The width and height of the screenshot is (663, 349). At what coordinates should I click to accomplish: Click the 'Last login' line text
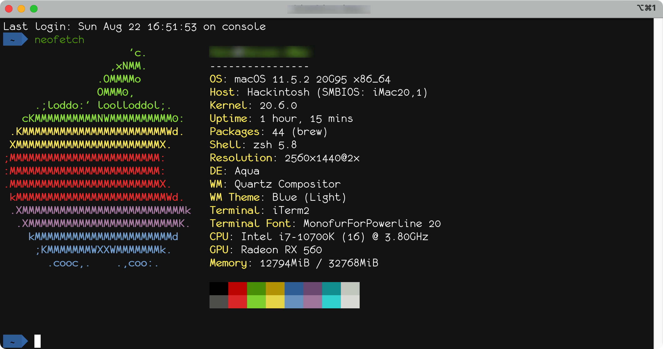click(134, 27)
